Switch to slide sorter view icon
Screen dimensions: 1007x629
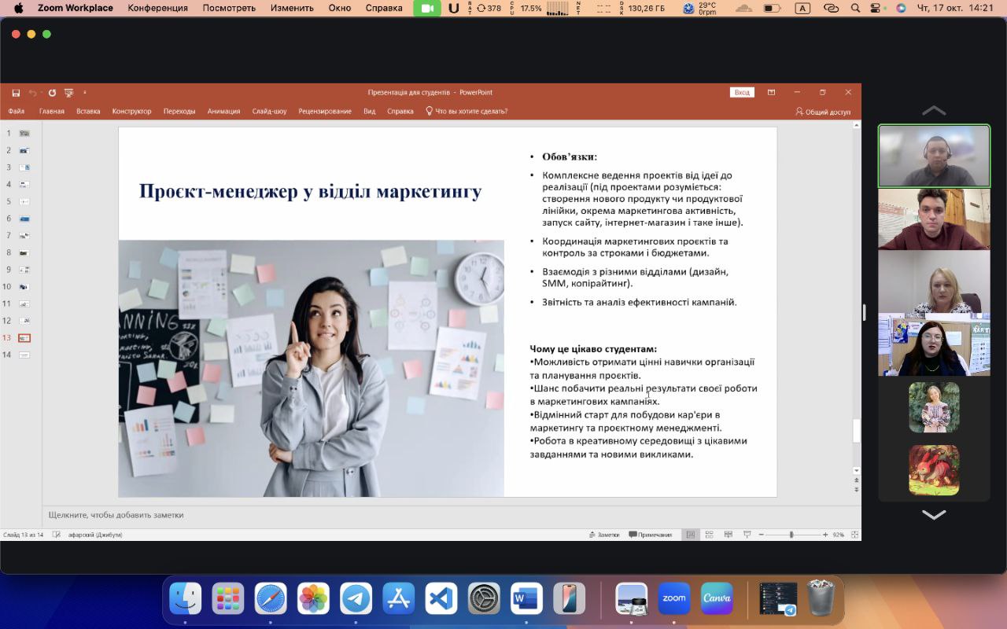pos(709,535)
